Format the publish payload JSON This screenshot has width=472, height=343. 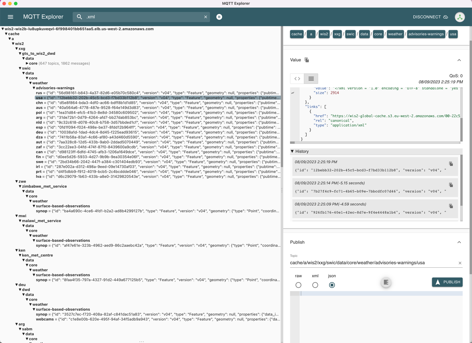[386, 282]
